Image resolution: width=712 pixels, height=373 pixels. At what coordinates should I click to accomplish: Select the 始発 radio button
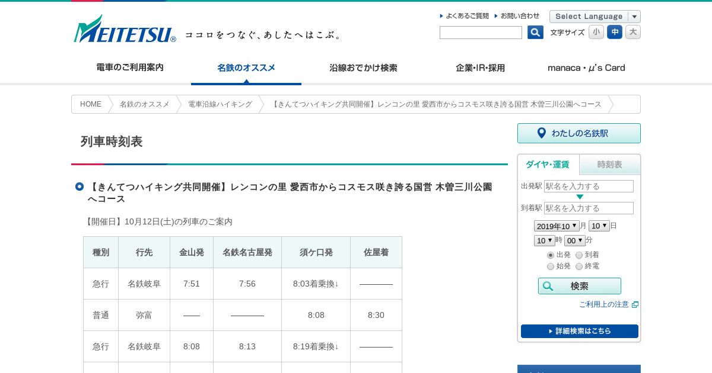coord(551,266)
